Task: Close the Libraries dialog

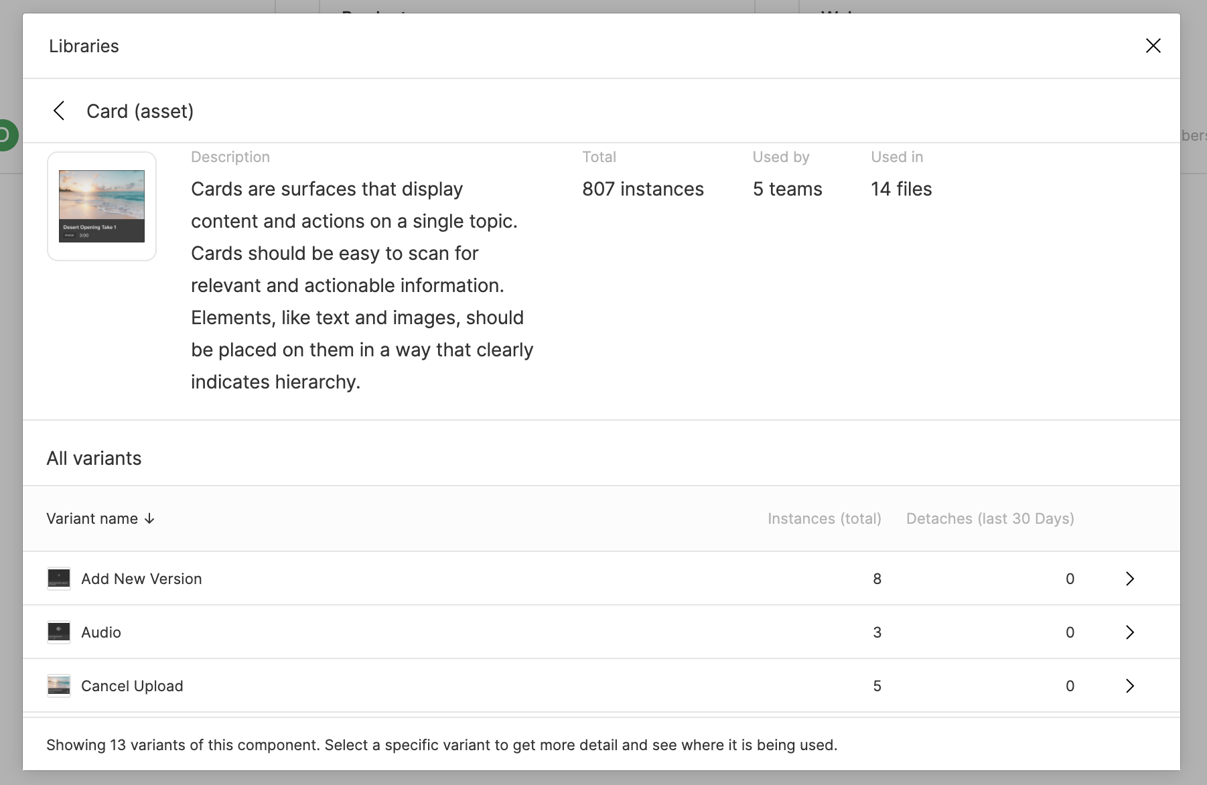Action: 1153,46
